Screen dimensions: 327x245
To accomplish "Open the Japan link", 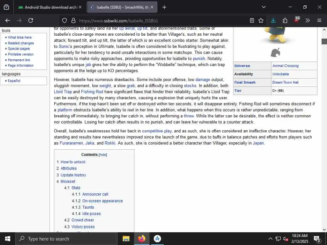I will coord(258,143).
